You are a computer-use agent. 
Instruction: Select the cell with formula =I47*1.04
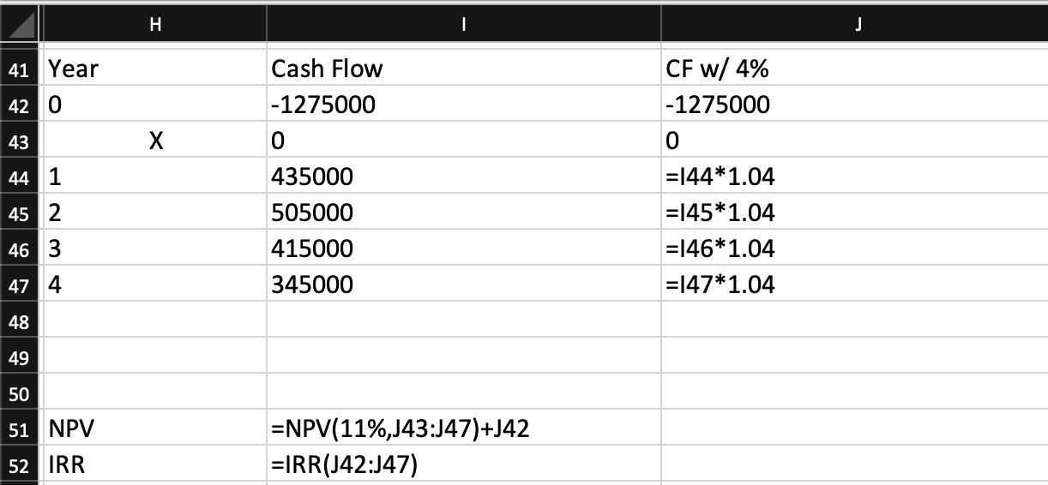(855, 284)
